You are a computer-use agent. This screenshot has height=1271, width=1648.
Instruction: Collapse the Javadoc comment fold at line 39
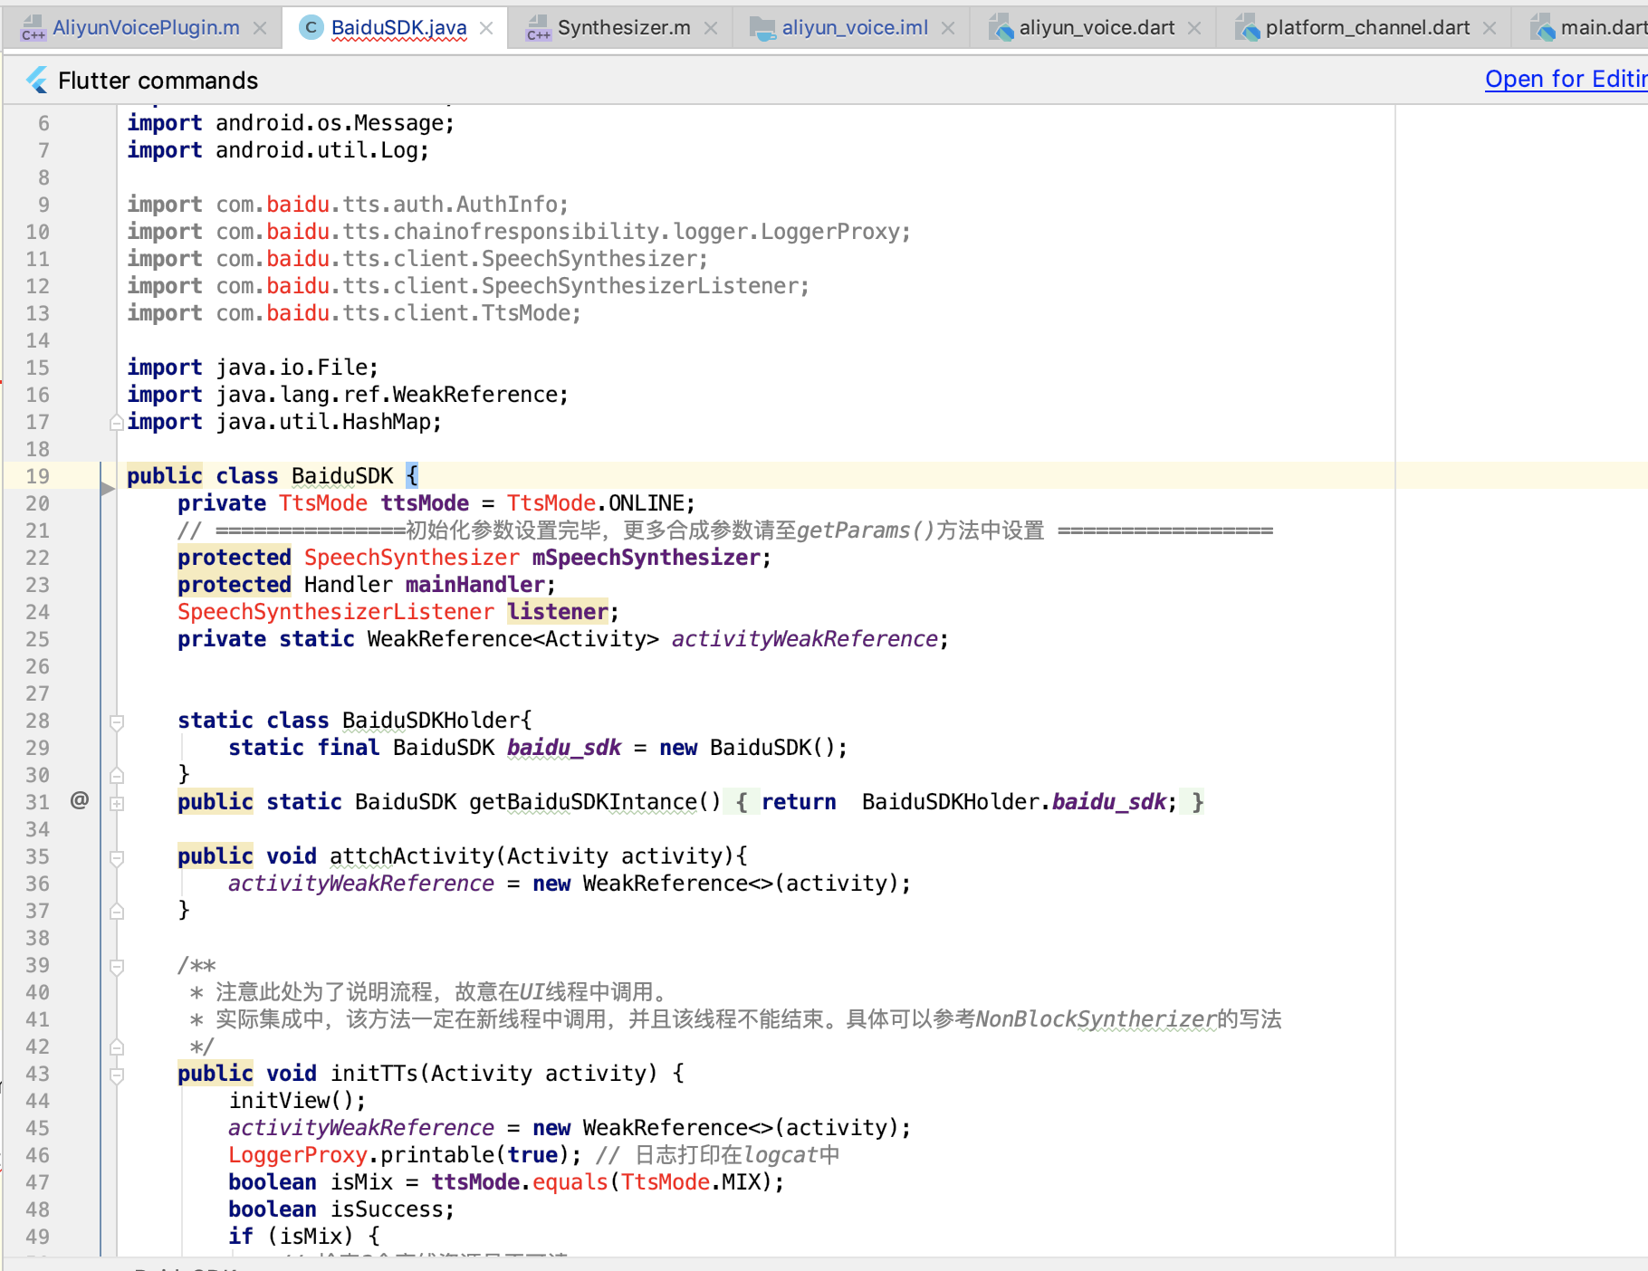click(x=117, y=966)
